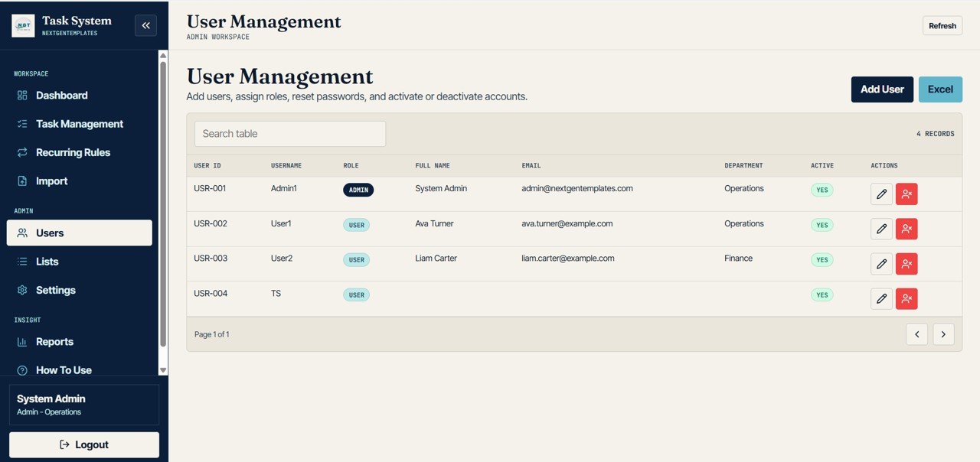The height and width of the screenshot is (462, 980).
Task: Deactivate Ava Turner's account
Action: tap(906, 229)
